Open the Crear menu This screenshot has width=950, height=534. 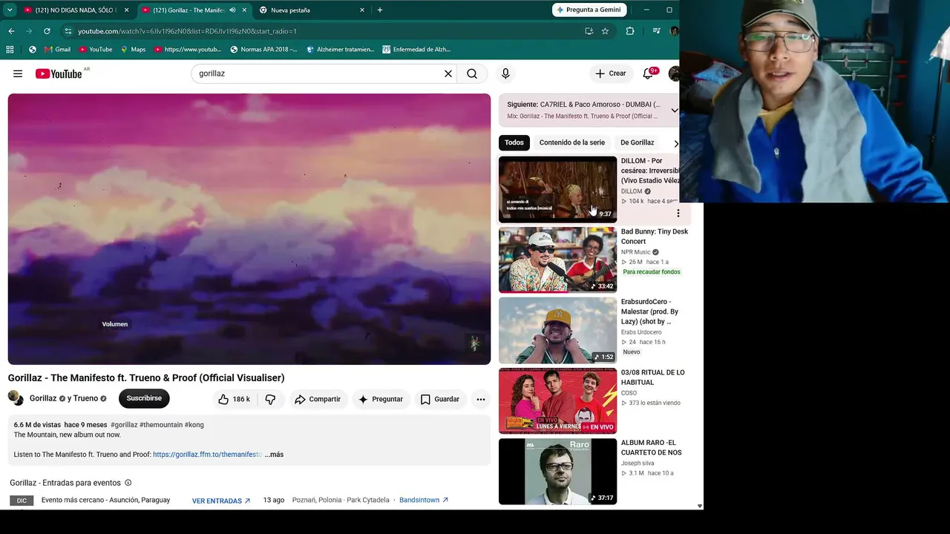coord(611,73)
